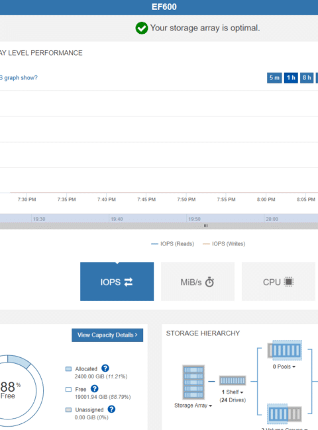Image resolution: width=318 pixels, height=430 pixels.
Task: Open help for Free capacity
Action: pyautogui.click(x=95, y=388)
